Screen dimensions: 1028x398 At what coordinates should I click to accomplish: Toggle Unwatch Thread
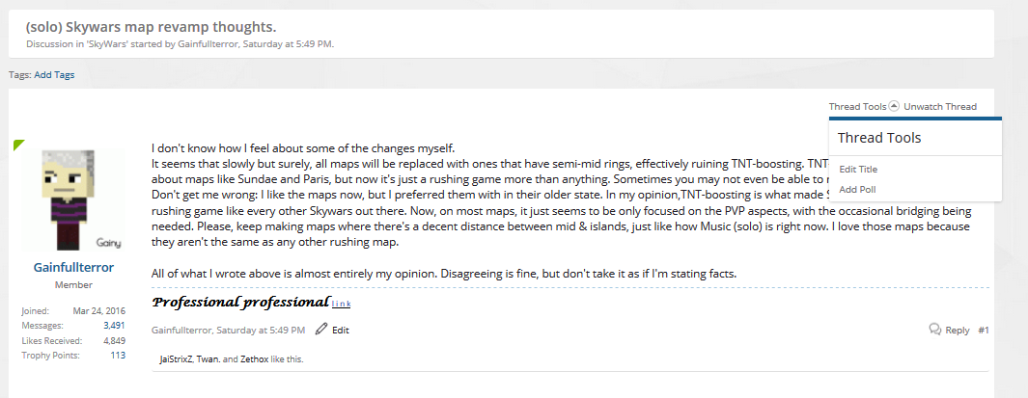940,106
